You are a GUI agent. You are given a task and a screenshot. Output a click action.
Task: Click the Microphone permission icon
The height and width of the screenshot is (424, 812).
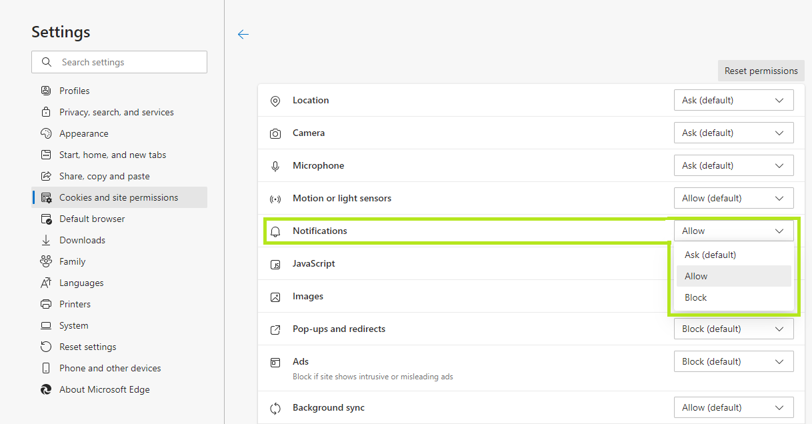(x=275, y=166)
